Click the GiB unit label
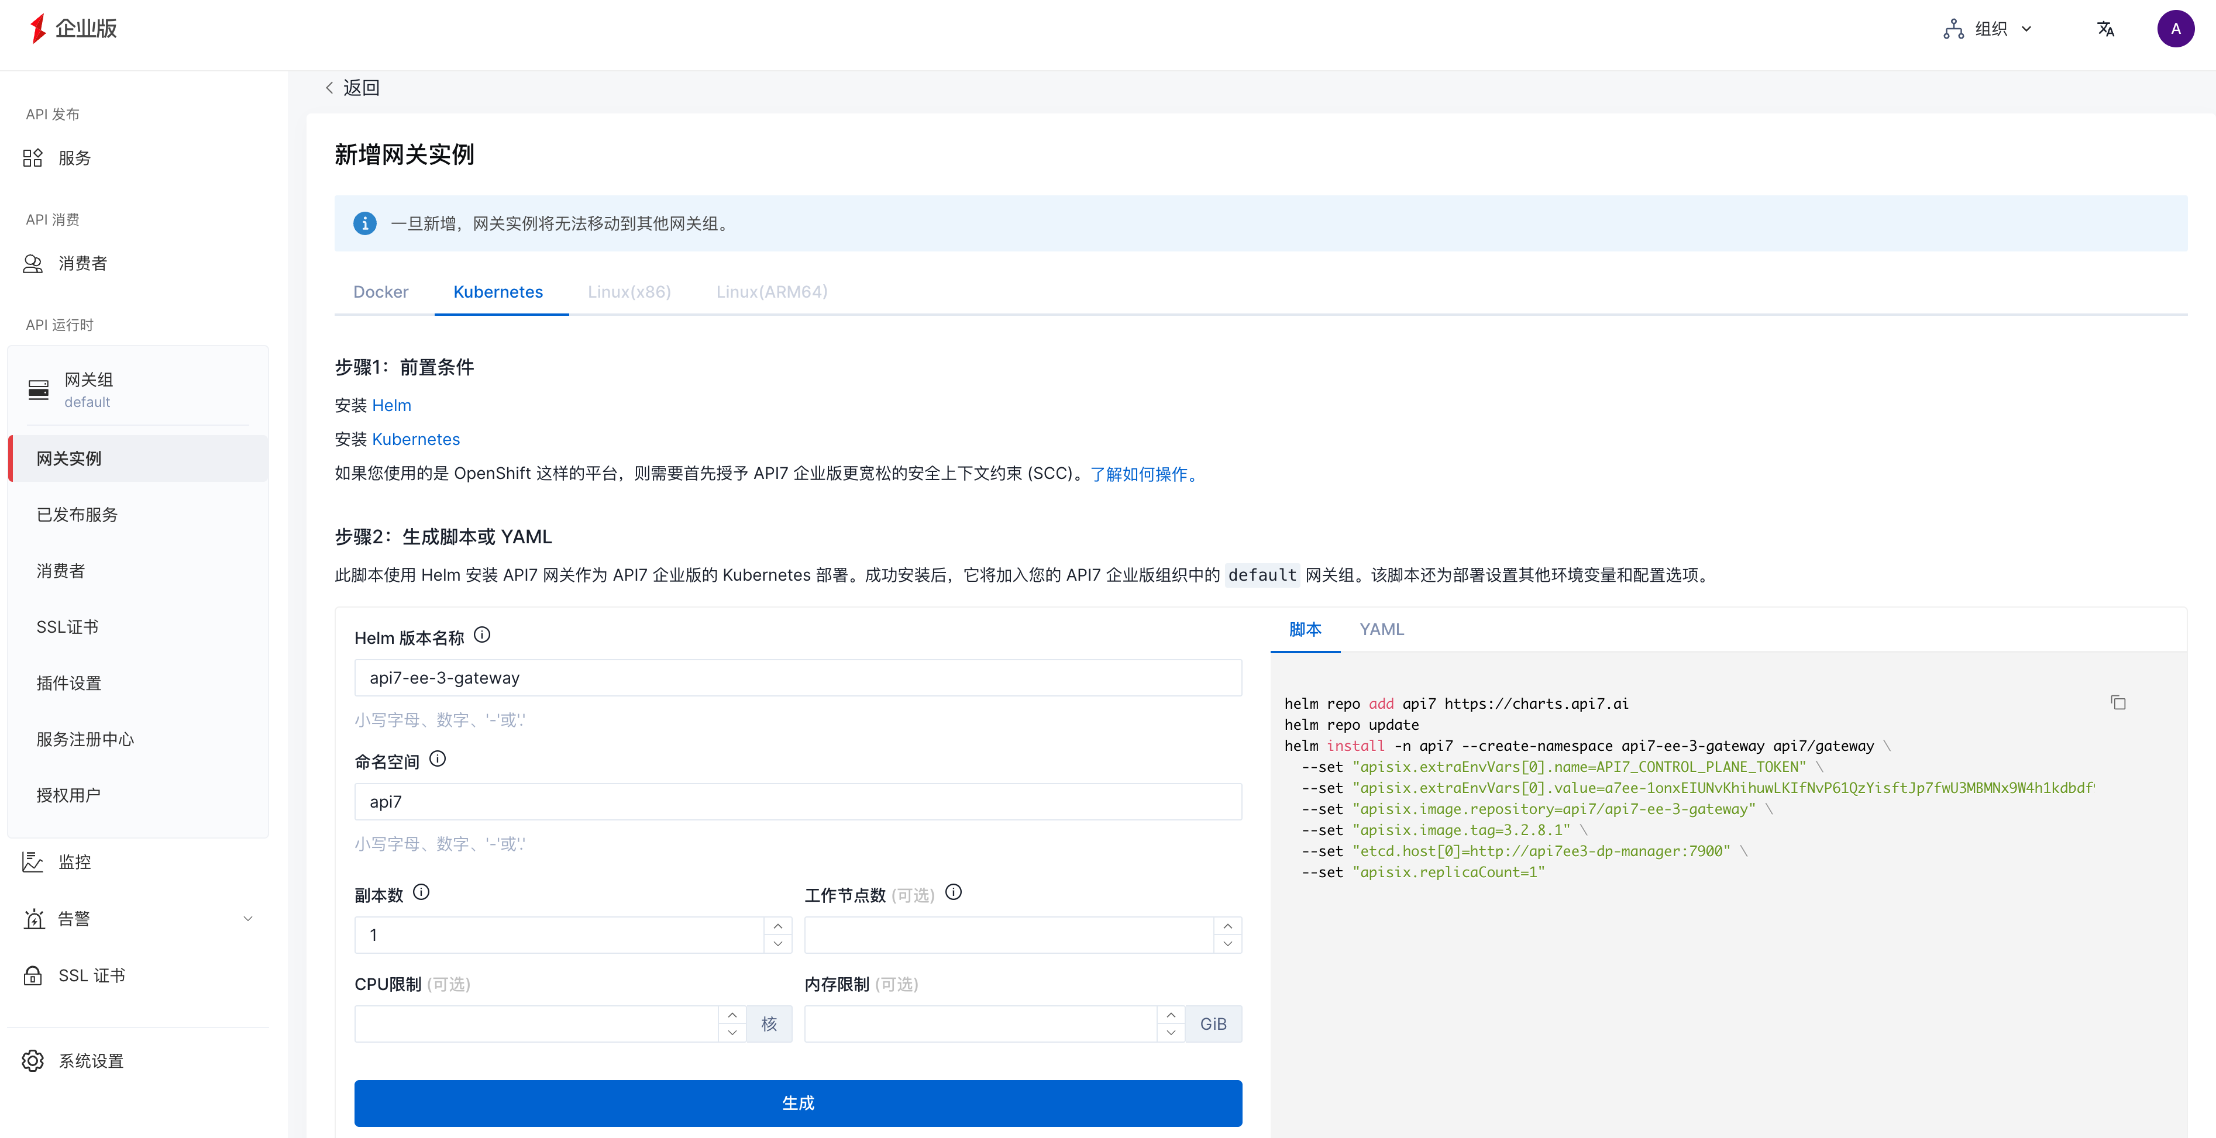The height and width of the screenshot is (1138, 2216). 1213,1025
